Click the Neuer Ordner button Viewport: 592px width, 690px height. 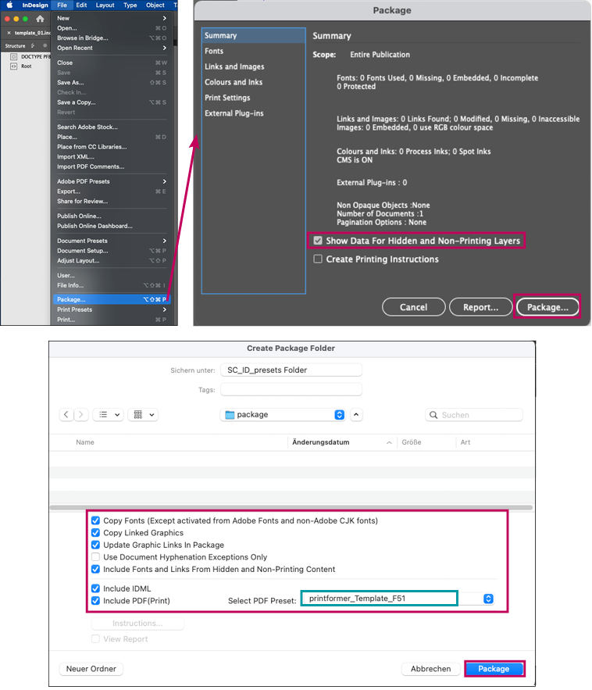click(x=92, y=669)
